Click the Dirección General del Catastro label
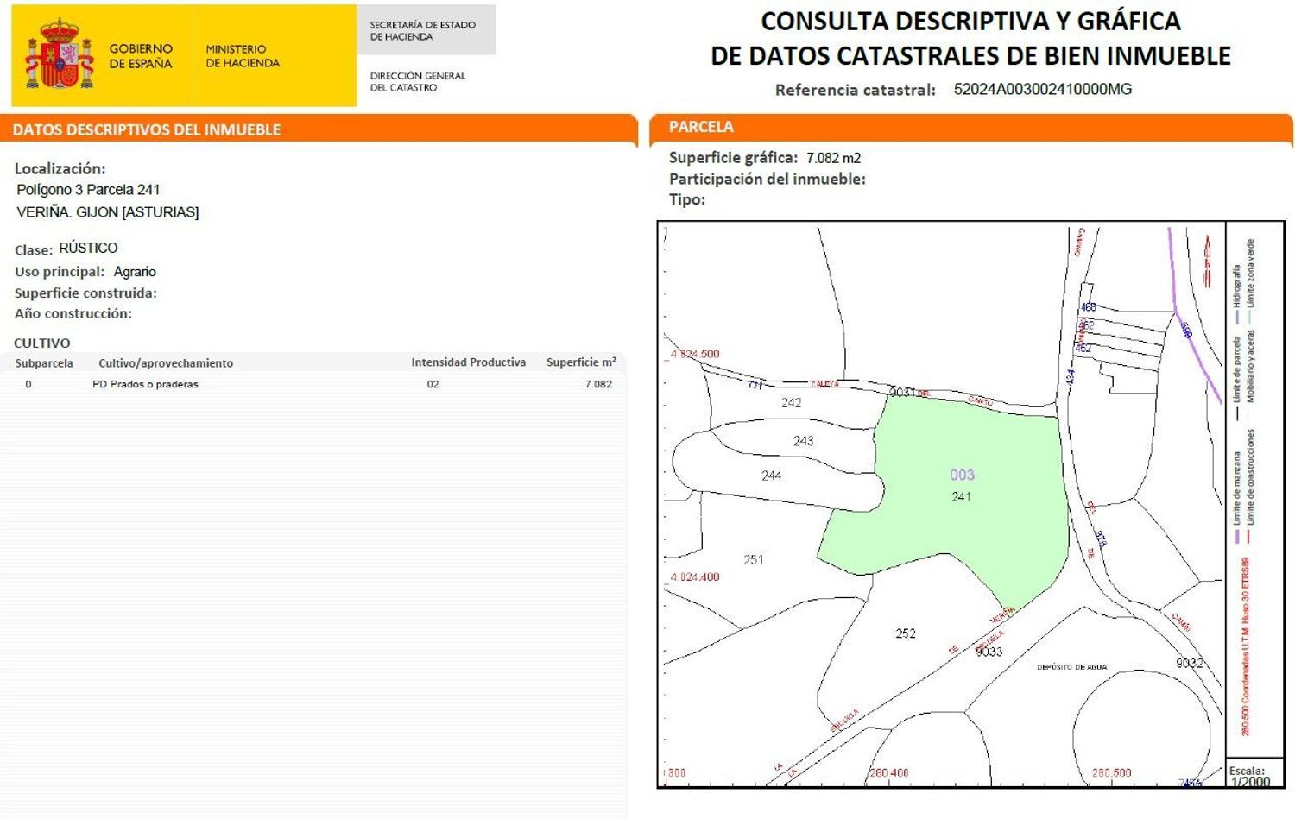The image size is (1295, 819). click(x=418, y=81)
